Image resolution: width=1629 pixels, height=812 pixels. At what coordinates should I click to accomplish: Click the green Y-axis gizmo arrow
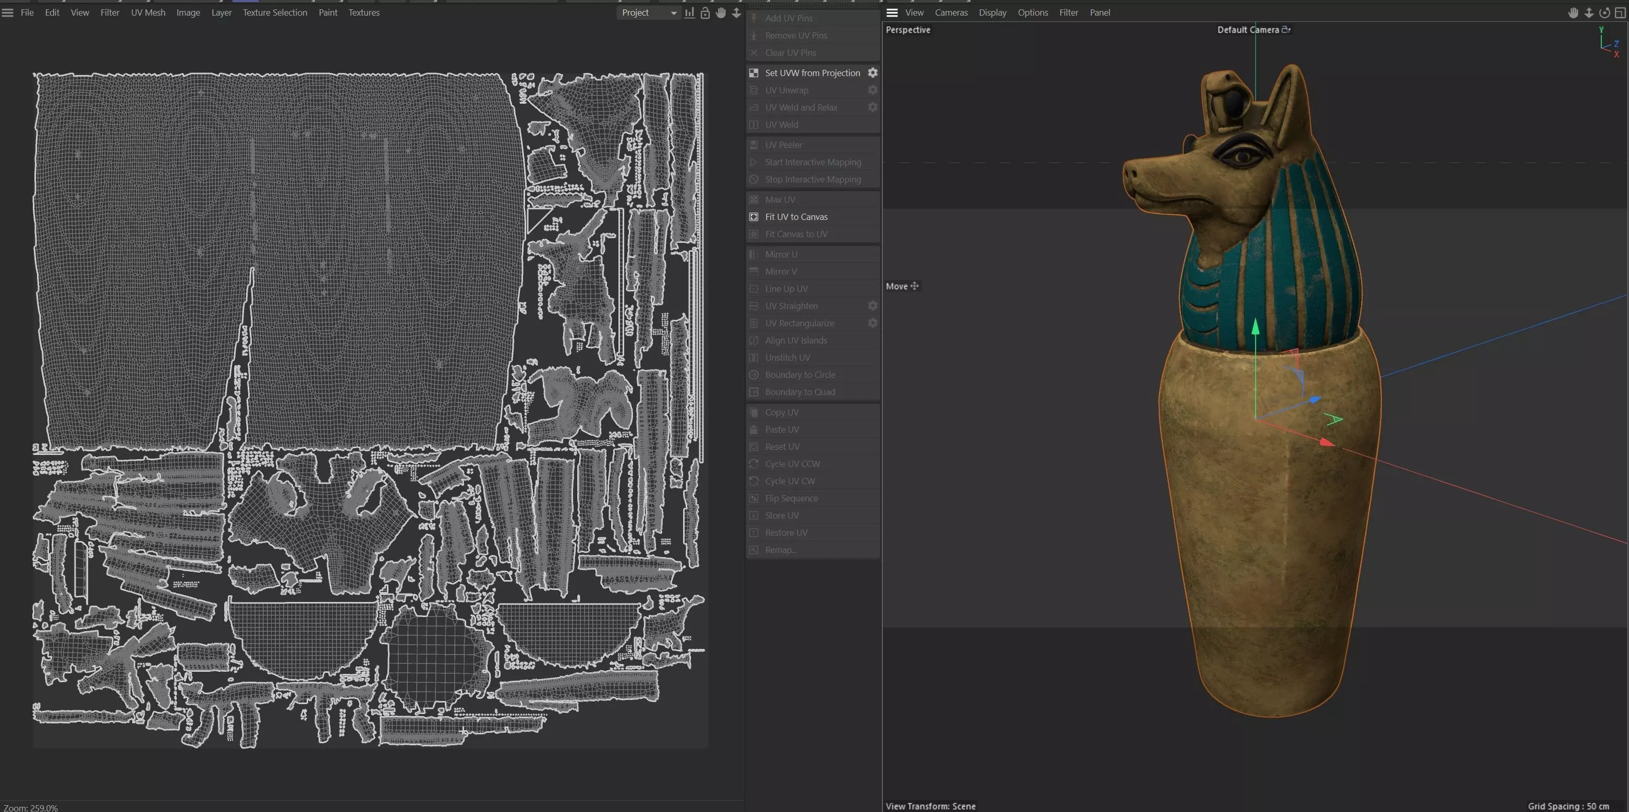click(1255, 327)
